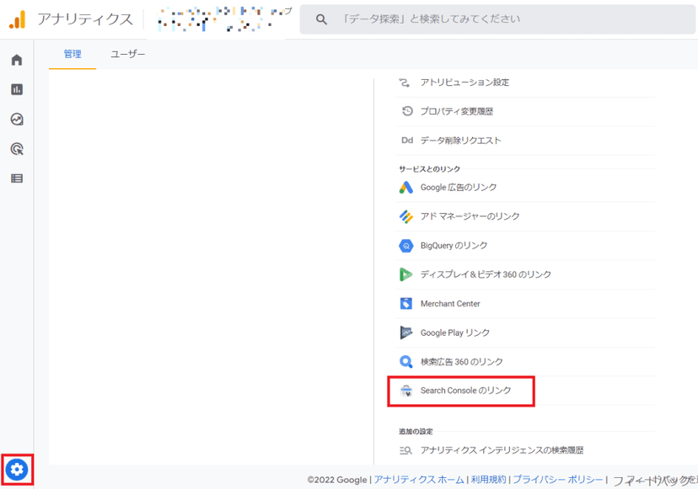Open the Home icon in left sidebar
698x489 pixels.
point(17,60)
